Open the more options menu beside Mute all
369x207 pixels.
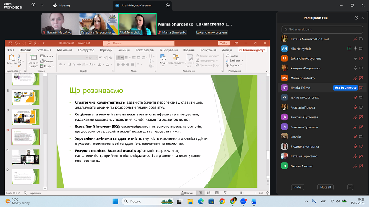[x=350, y=187]
